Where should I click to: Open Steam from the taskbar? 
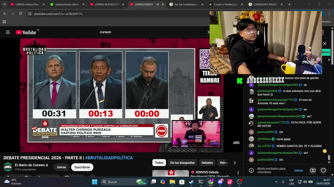click(192, 182)
